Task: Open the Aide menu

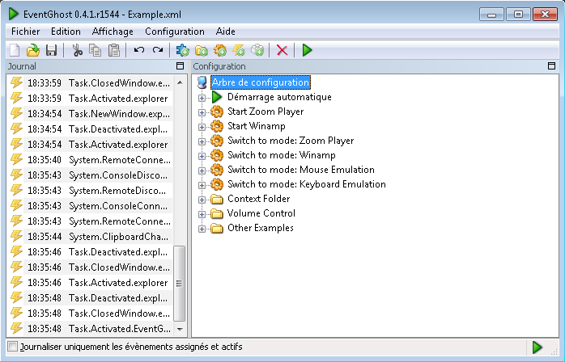Action: pyautogui.click(x=226, y=32)
